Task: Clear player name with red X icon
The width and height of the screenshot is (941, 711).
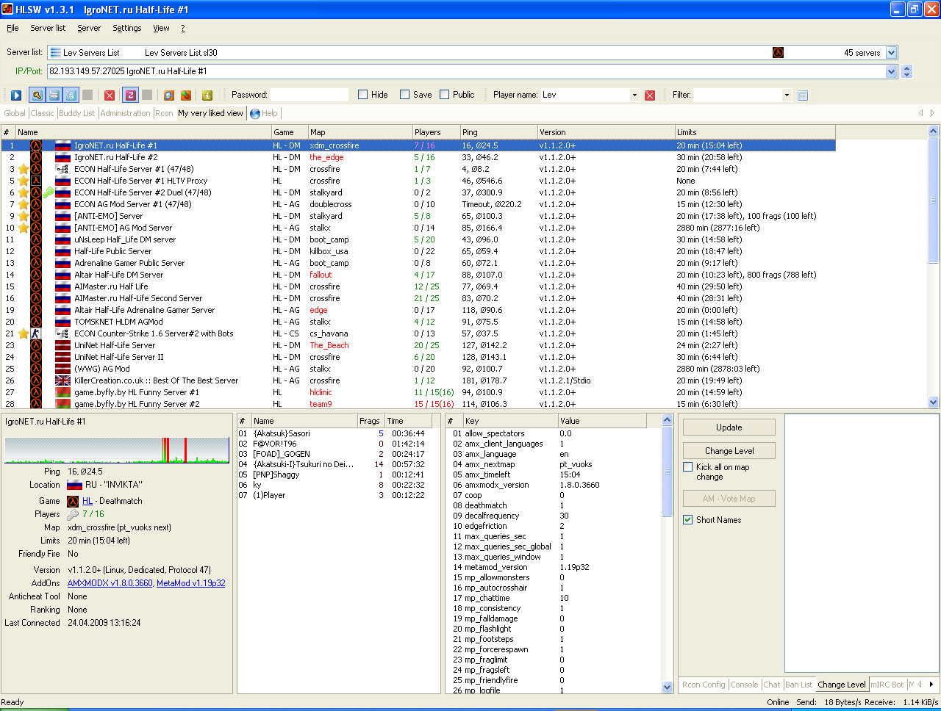Action: (x=650, y=95)
